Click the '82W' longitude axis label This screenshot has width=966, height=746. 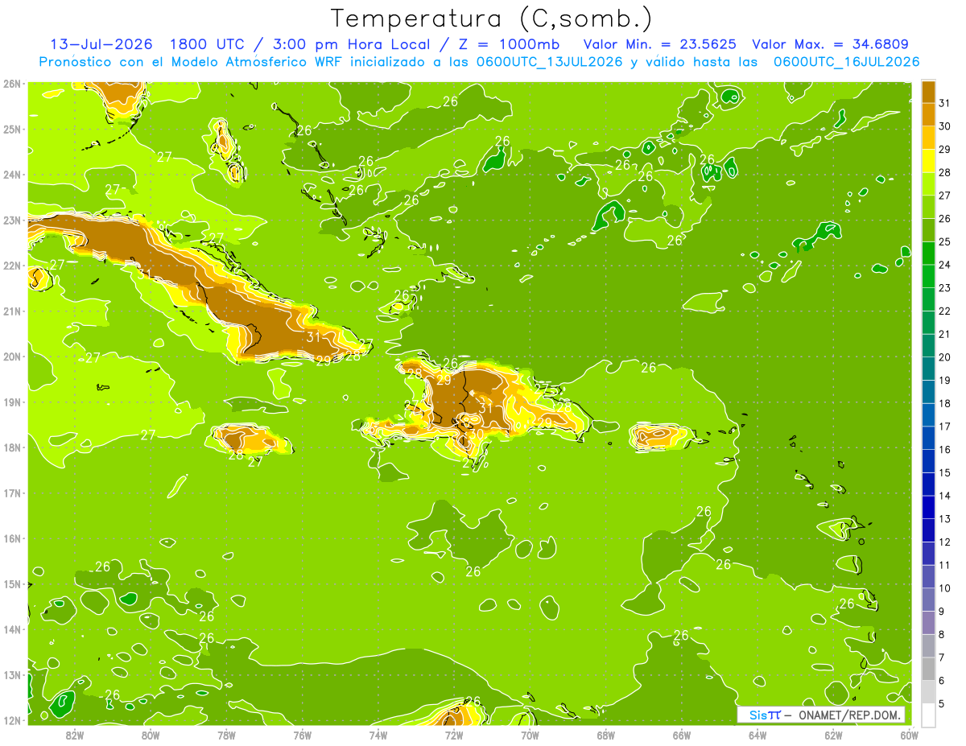(75, 735)
